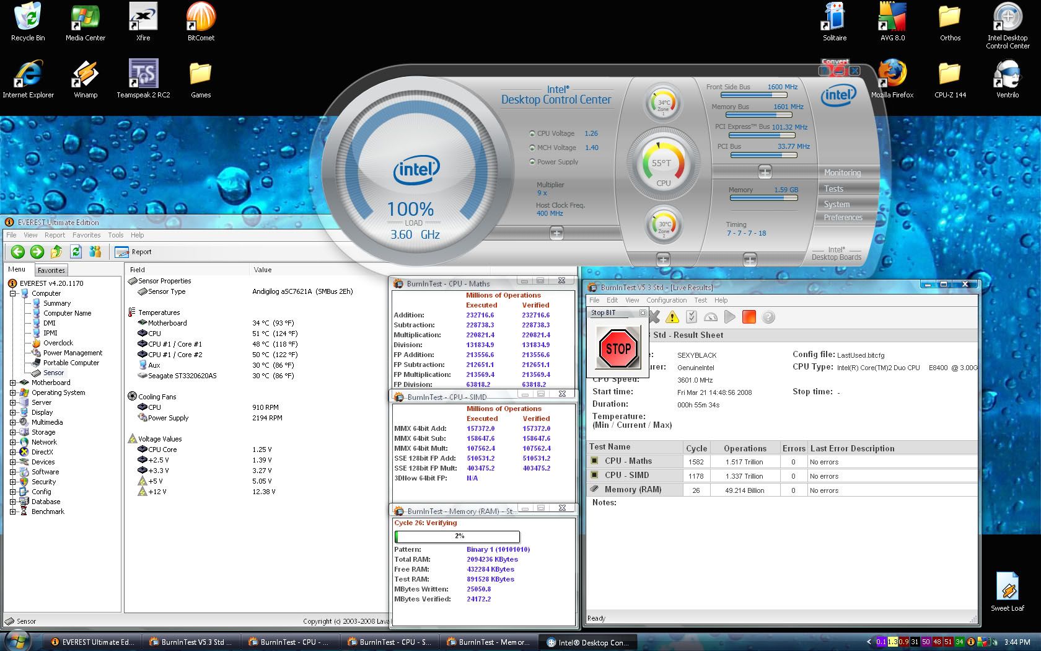
Task: Open BurnInTest Test menu
Action: 700,300
